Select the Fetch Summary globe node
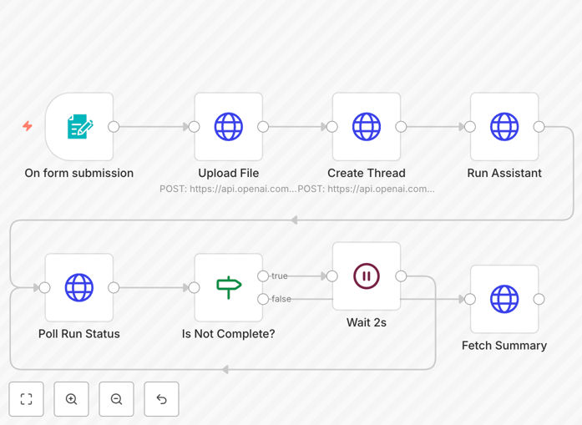The image size is (582, 425). coord(504,299)
